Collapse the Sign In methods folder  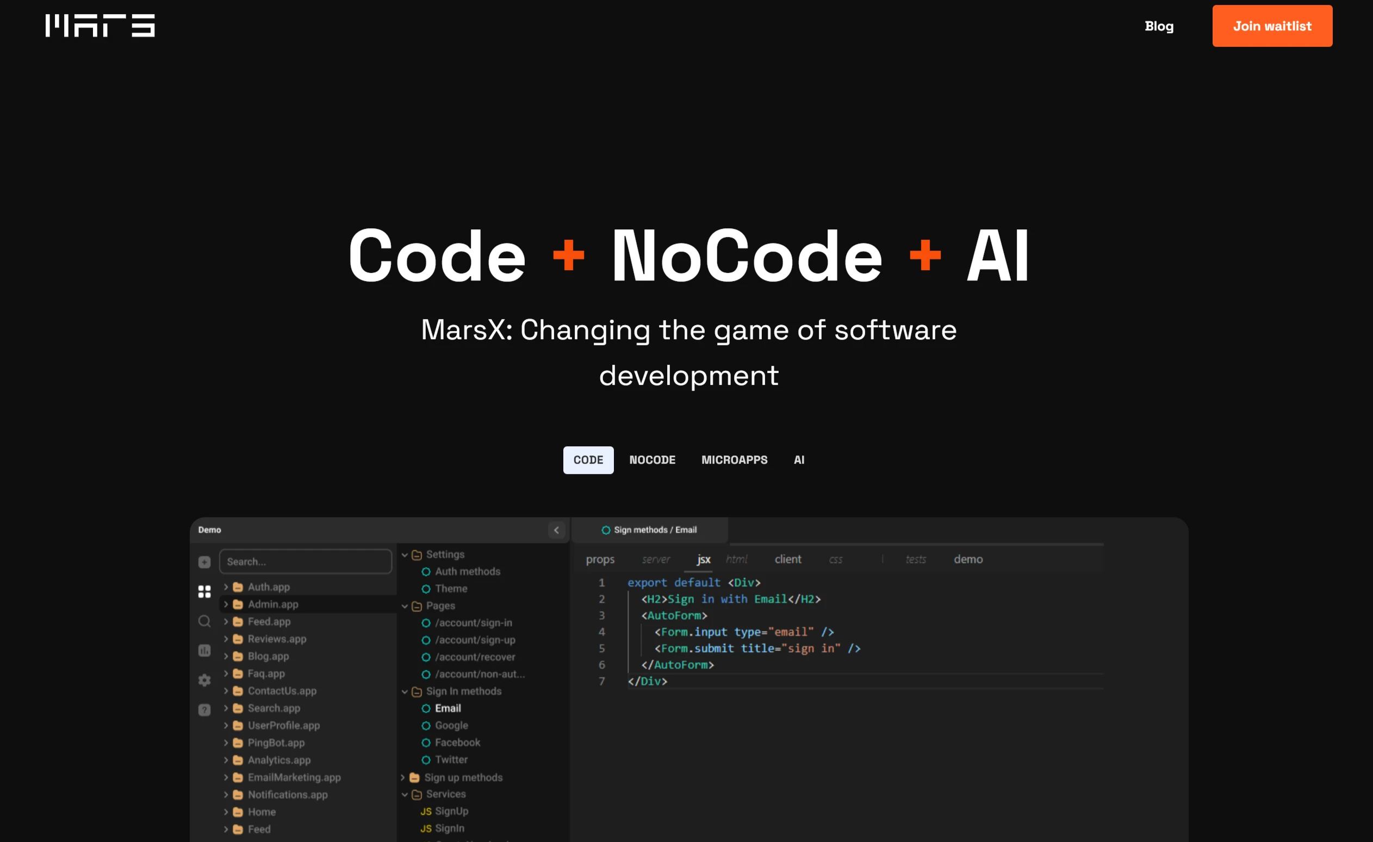(405, 691)
